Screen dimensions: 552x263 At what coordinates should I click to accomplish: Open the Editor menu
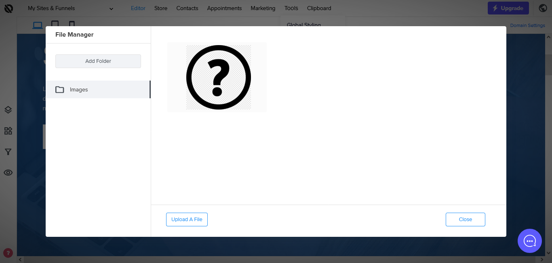point(138,8)
